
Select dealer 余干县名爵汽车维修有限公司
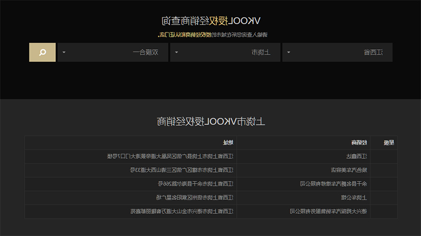point(334,184)
